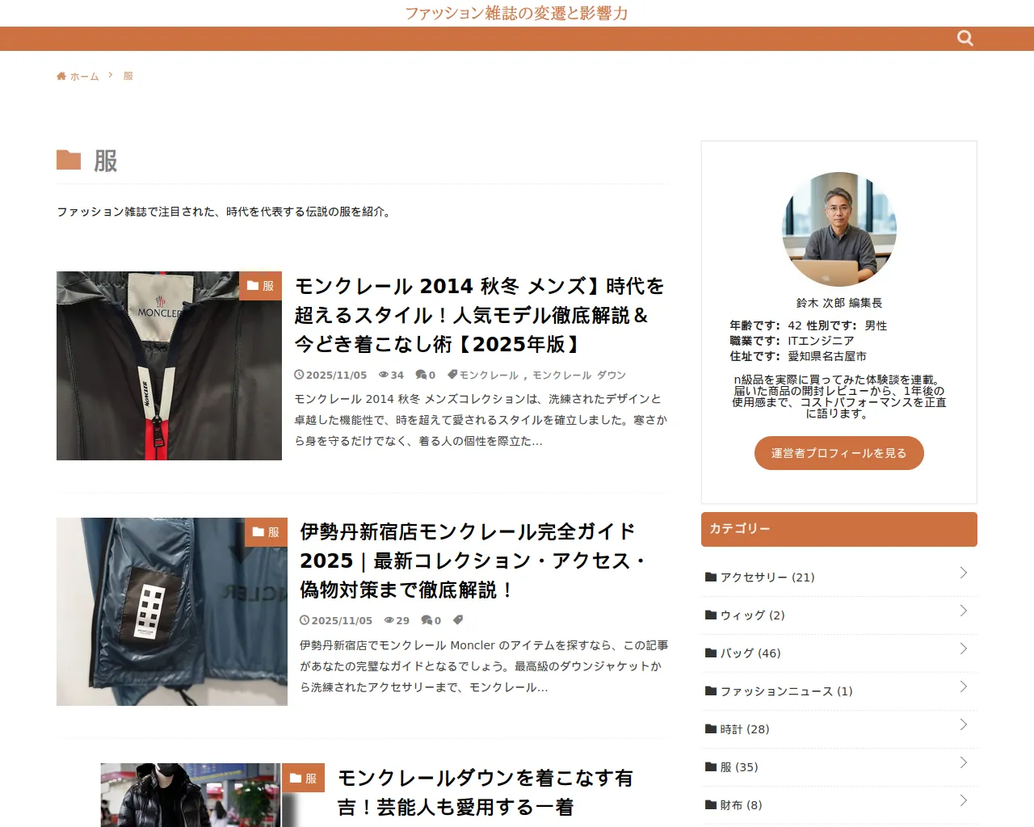Click the tag icon on Moncler 2014 article

click(452, 375)
